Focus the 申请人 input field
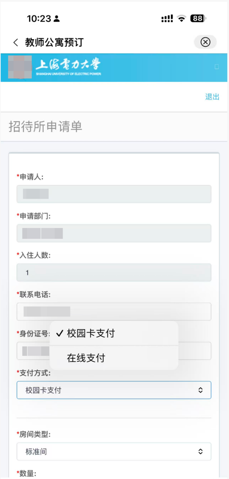Viewport: 229px width, 479px height. (114, 194)
